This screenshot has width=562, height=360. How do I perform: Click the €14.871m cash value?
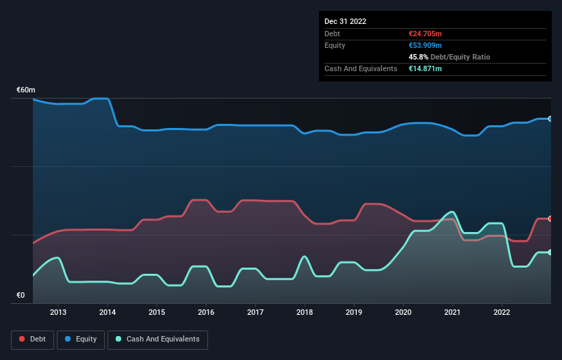tap(425, 68)
